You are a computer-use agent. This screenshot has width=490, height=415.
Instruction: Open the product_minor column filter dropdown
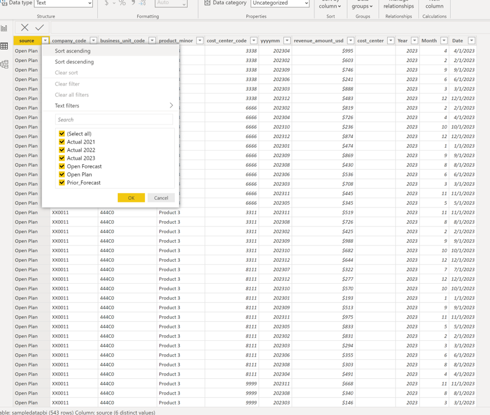point(200,41)
